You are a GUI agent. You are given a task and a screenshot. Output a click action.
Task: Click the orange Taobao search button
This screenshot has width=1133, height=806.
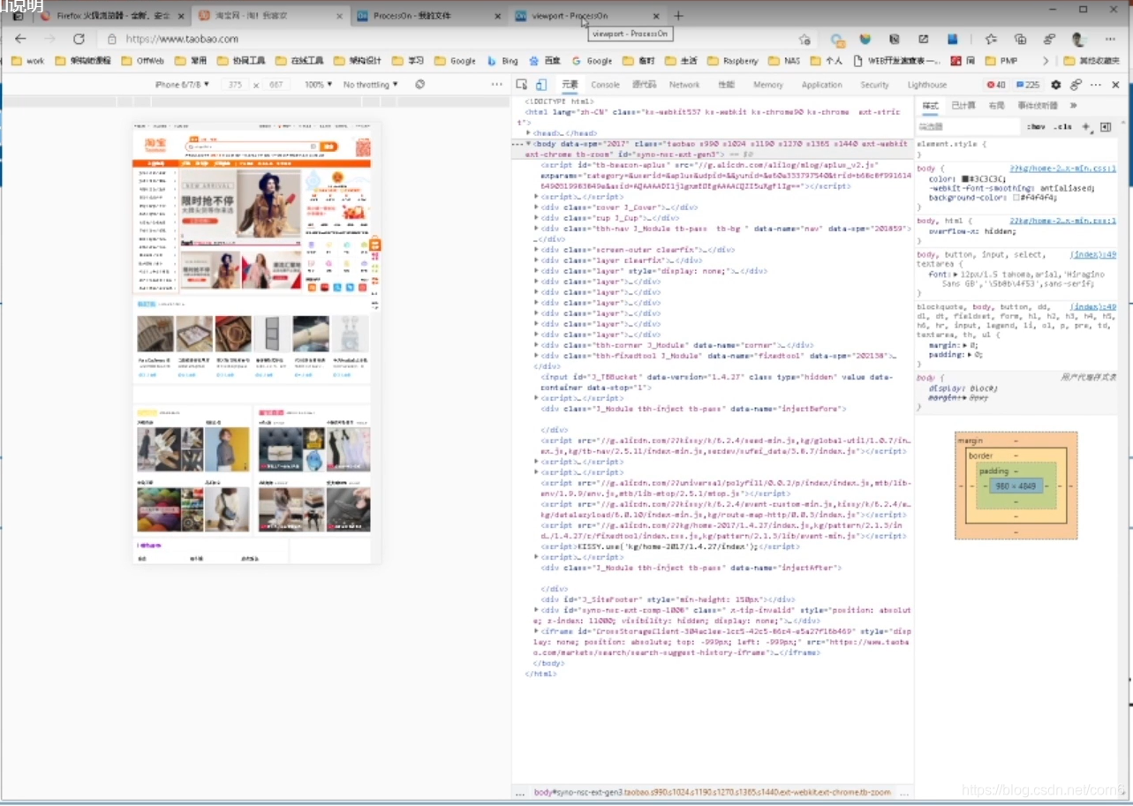tap(329, 147)
